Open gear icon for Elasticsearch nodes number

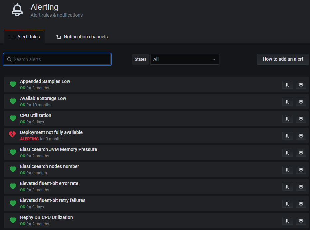click(301, 170)
